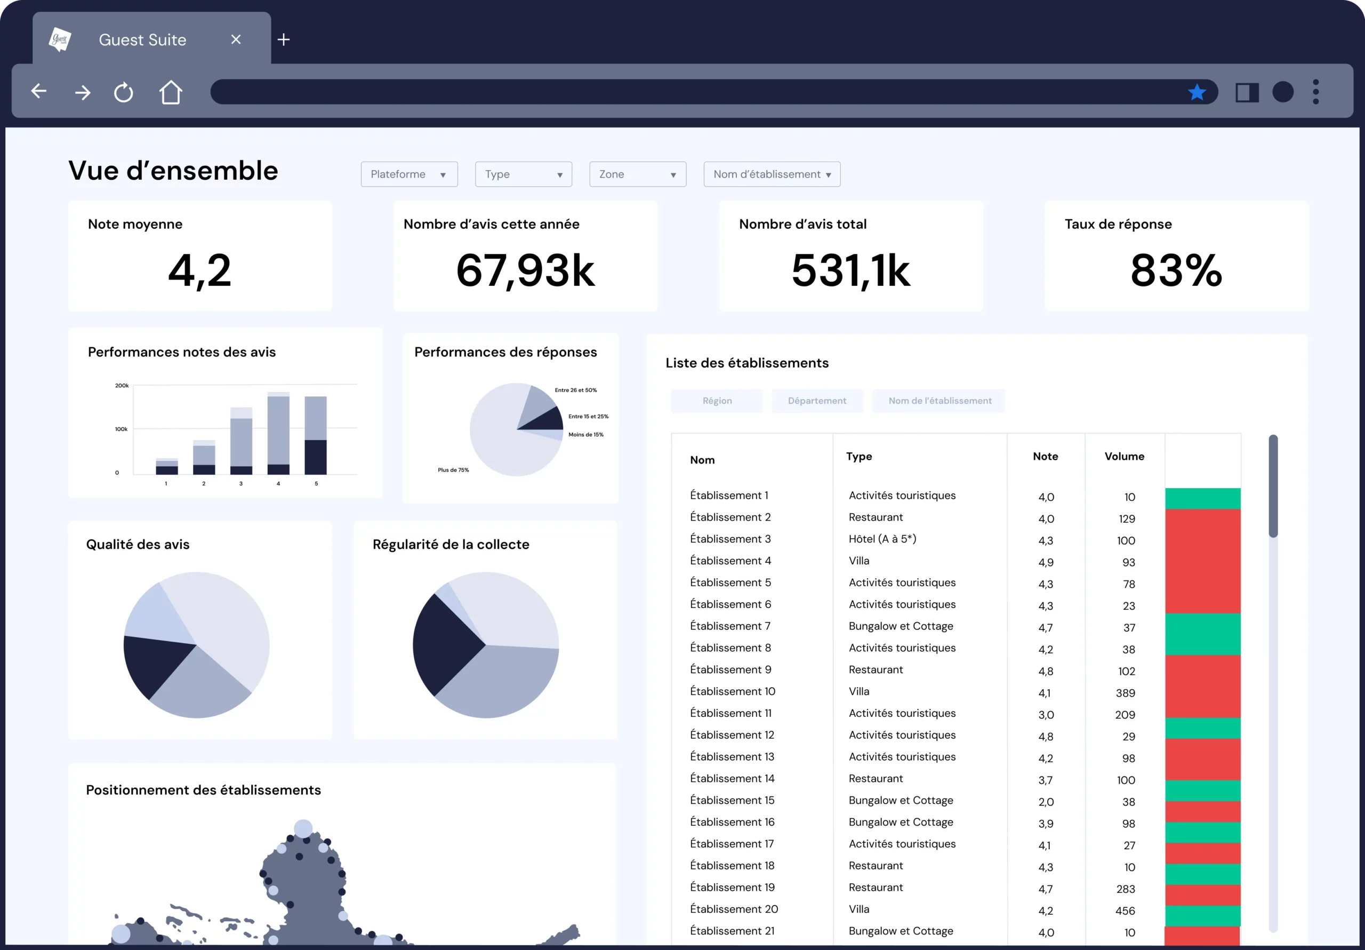Expand the Zone dropdown
Image resolution: width=1365 pixels, height=950 pixels.
[x=637, y=174]
